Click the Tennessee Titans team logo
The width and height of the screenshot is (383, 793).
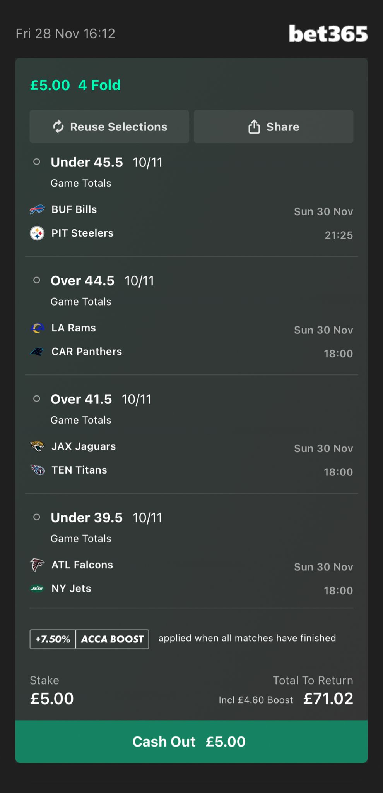(37, 470)
